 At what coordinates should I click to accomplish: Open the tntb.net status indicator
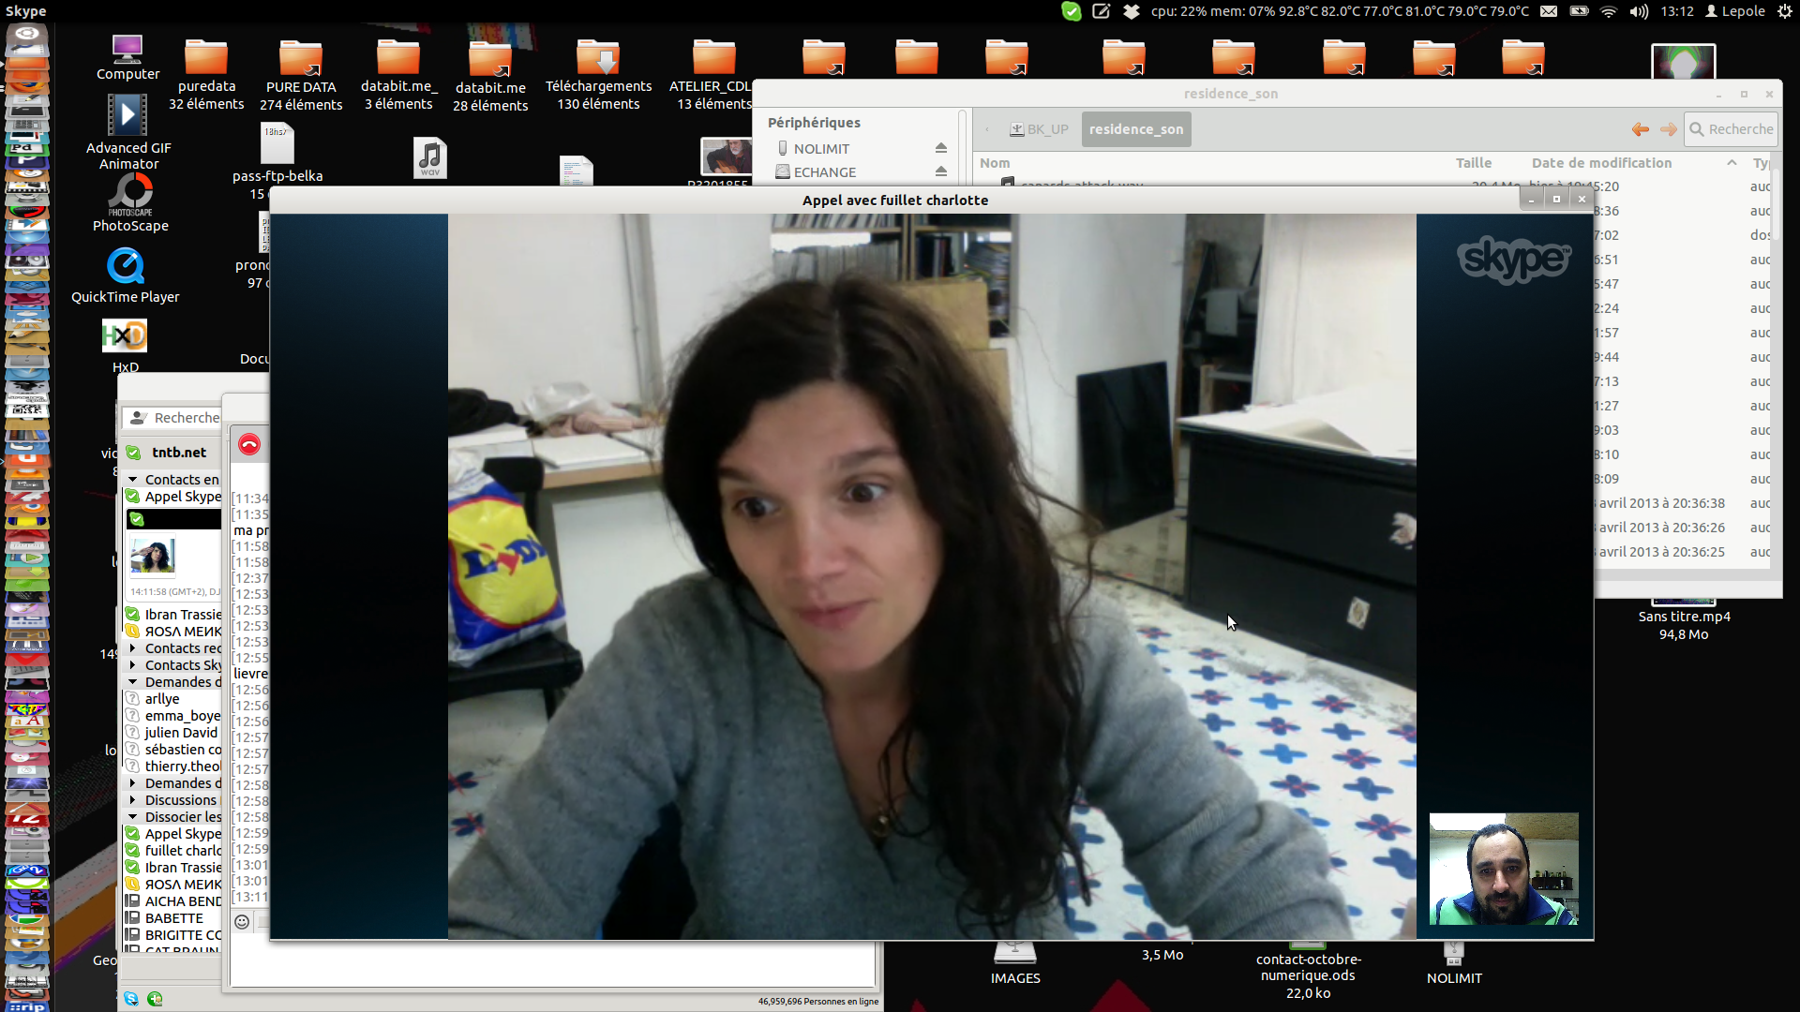pos(134,453)
